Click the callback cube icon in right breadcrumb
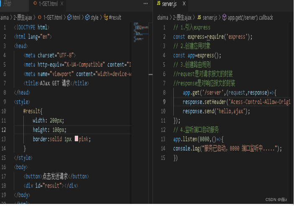This screenshot has width=294, height=206. [x=224, y=18]
